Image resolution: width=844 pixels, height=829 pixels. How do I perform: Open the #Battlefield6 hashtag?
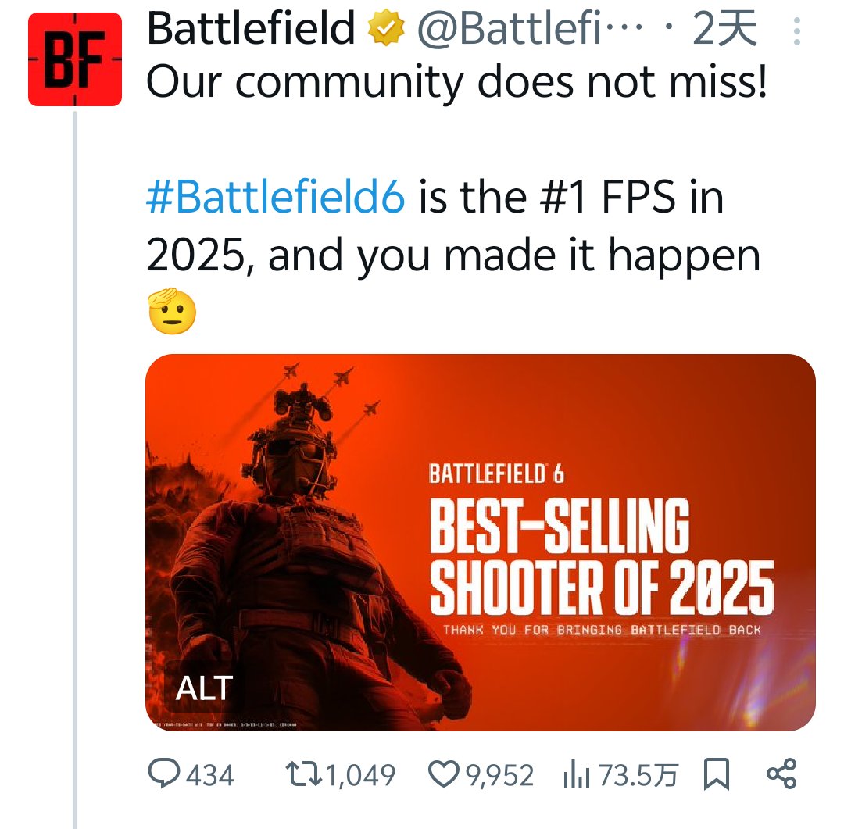tap(275, 197)
